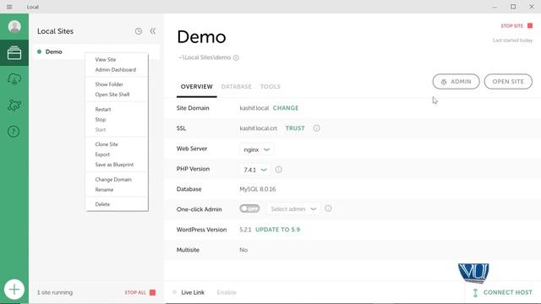Open the Web Server nginx dropdown
This screenshot has width=541, height=304.
(256, 149)
